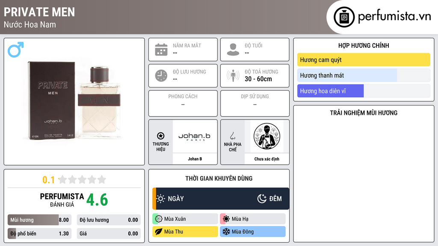Viewport: 438px width, 246px height.
Task: Click the Thời gian khuyên dùng heading
Action: (x=219, y=179)
